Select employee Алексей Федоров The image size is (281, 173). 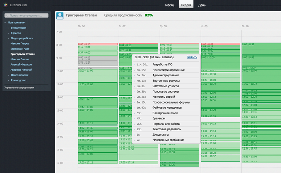21,64
